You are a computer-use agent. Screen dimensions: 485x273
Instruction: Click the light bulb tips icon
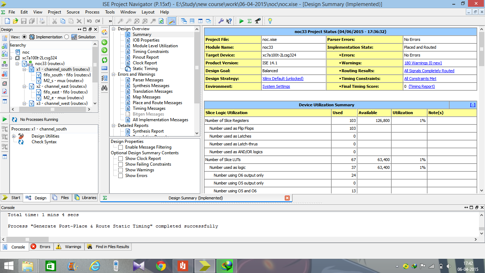270,21
